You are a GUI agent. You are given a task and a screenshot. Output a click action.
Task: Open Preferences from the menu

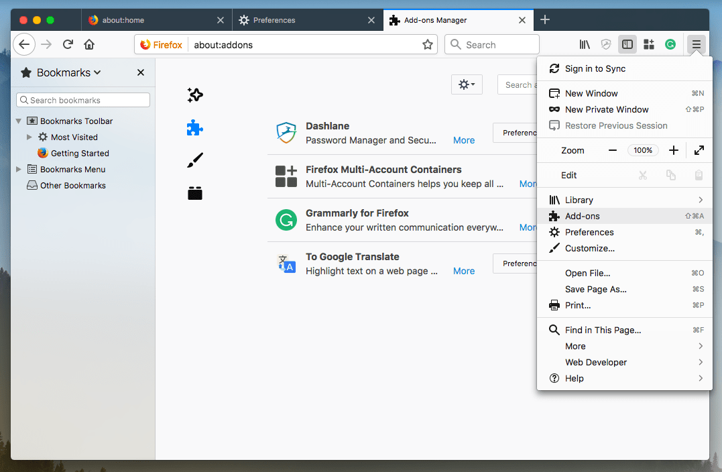(x=624, y=233)
